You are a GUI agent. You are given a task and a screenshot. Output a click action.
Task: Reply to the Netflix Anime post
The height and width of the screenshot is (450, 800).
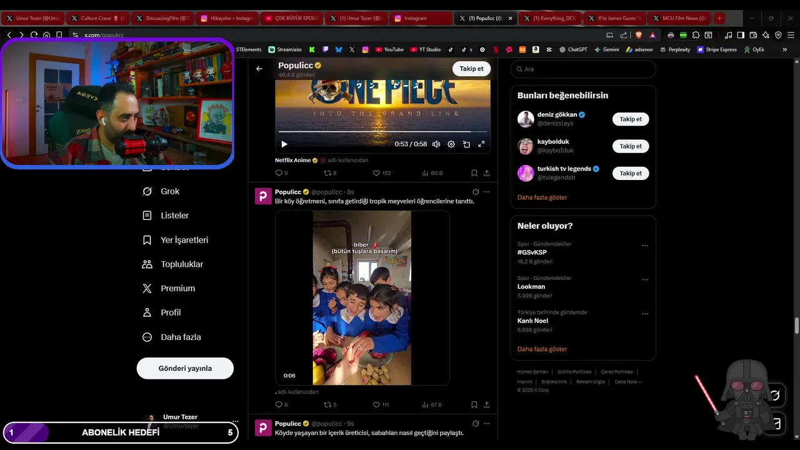point(281,173)
